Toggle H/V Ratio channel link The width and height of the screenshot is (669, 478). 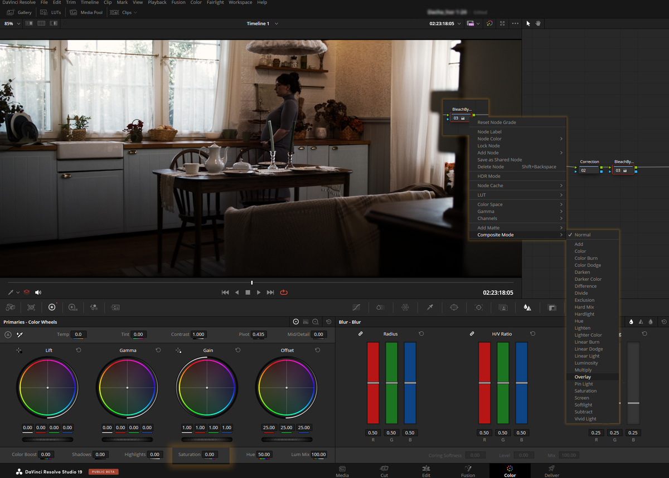click(472, 334)
